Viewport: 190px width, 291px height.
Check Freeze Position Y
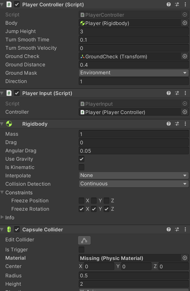94,201
